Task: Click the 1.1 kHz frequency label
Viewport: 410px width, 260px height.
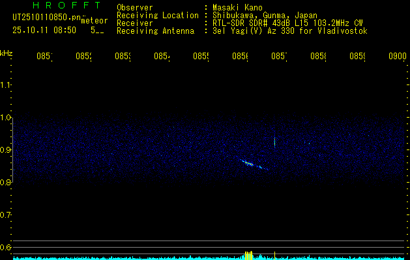Action: tap(5, 84)
